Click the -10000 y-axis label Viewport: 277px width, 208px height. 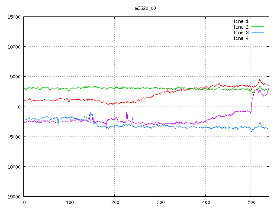click(13, 167)
